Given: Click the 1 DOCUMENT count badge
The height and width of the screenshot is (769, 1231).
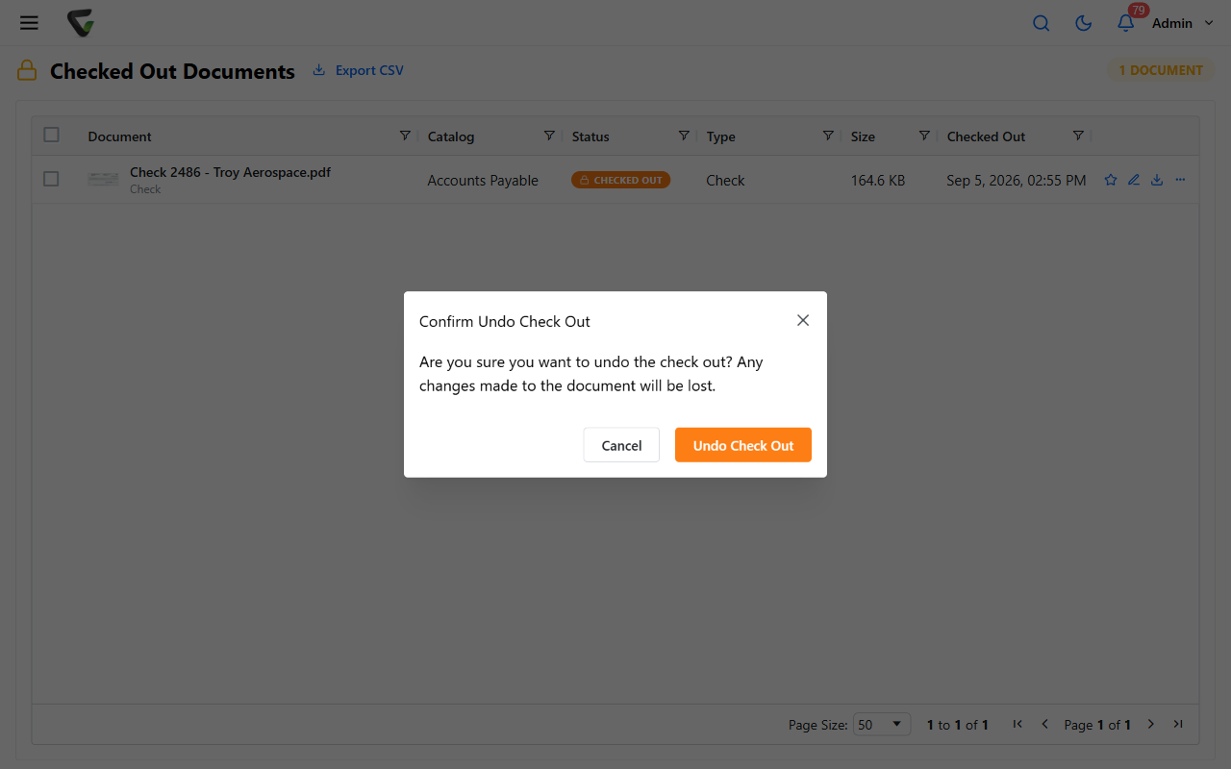Looking at the screenshot, I should (x=1161, y=70).
